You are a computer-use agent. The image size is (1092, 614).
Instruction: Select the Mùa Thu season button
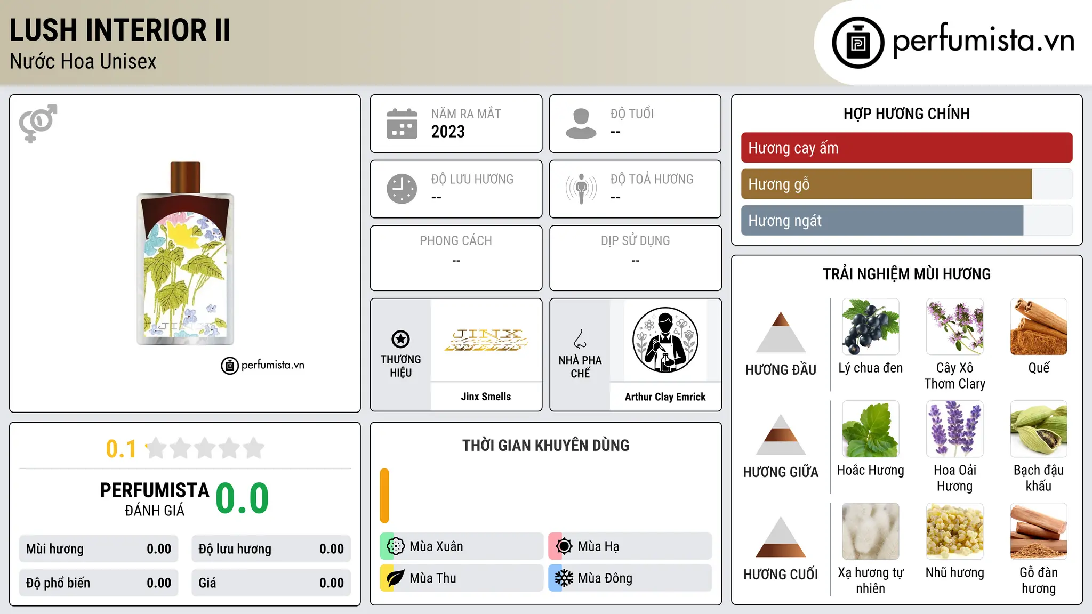pos(462,578)
